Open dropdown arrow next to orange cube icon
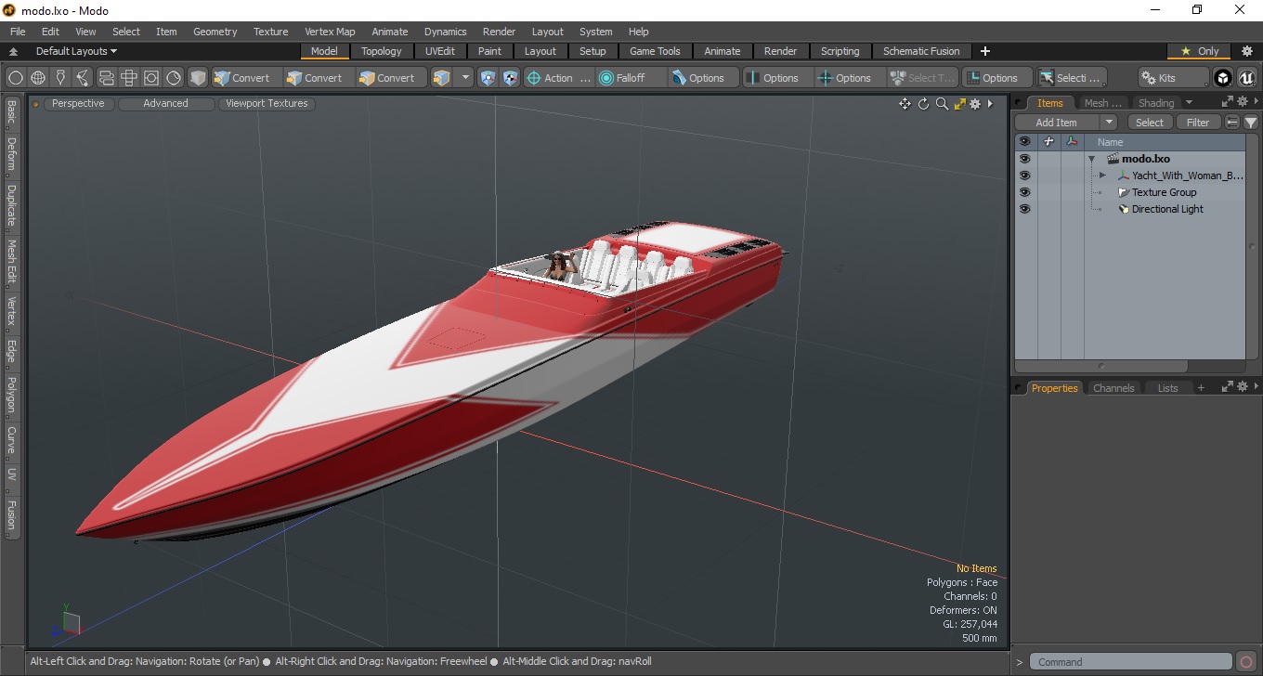 click(465, 78)
